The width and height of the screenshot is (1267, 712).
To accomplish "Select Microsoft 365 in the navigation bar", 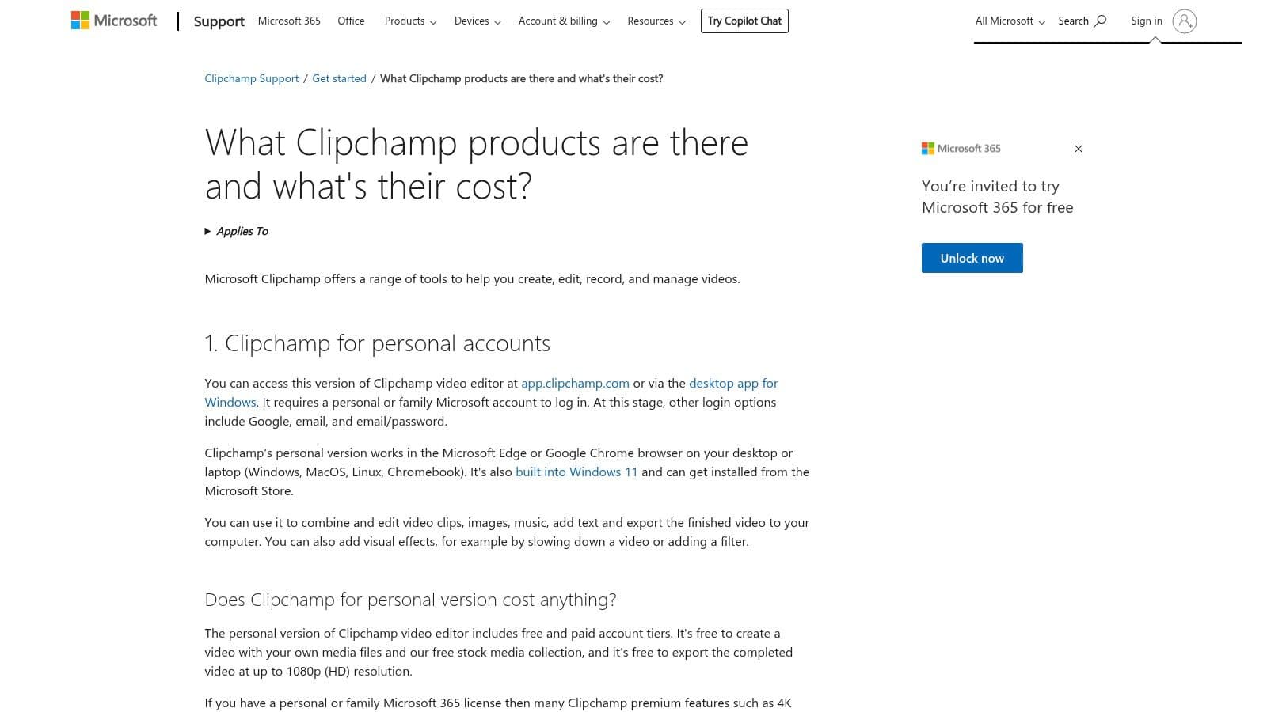I will coord(288,21).
